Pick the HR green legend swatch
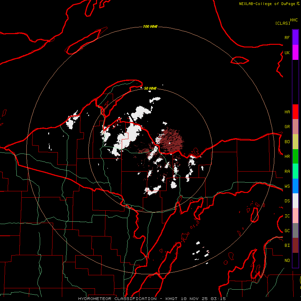The height and width of the screenshot is (301, 301). tap(295, 157)
